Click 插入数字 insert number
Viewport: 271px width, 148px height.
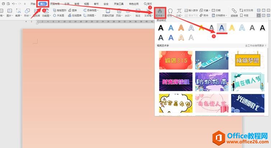[x=191, y=10]
